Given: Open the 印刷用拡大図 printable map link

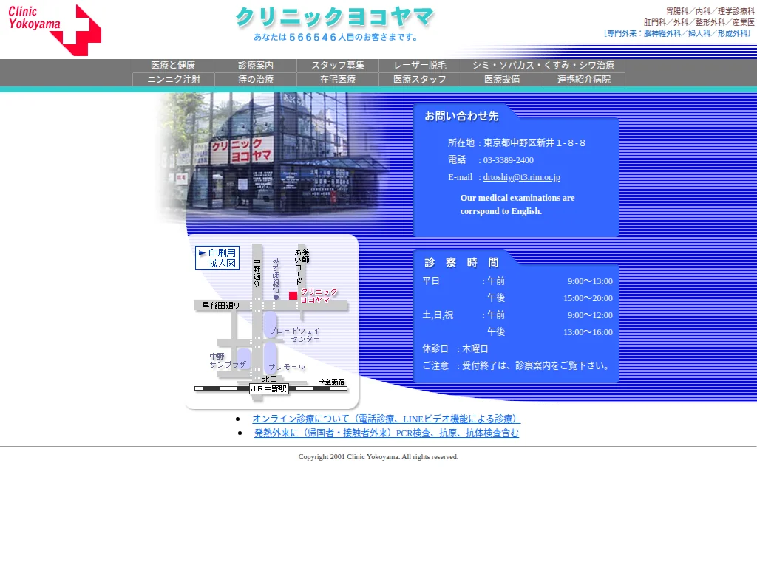Looking at the screenshot, I should pos(217,257).
